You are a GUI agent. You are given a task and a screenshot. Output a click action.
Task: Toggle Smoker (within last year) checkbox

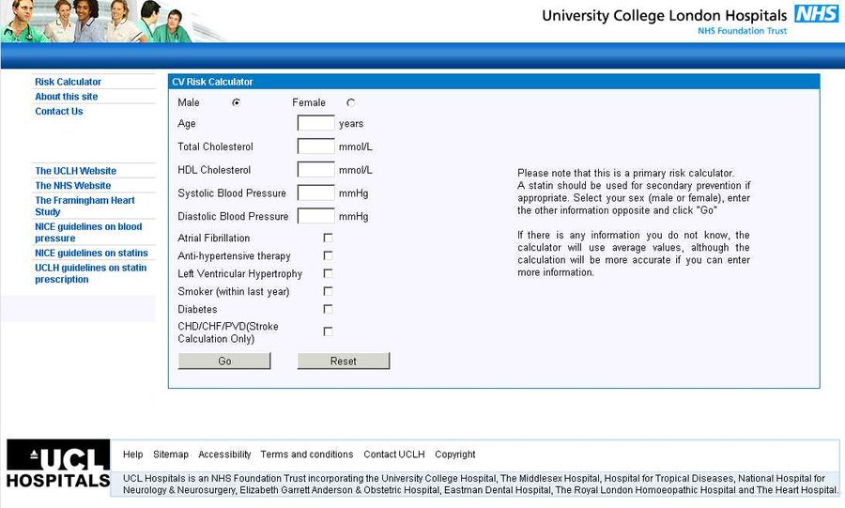coord(328,291)
